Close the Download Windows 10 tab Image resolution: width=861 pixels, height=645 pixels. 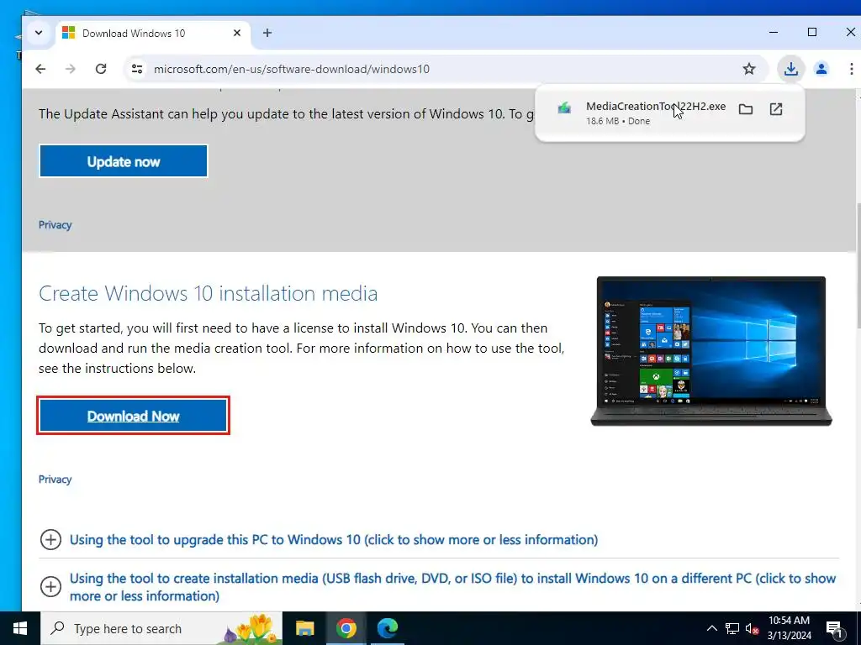(x=236, y=33)
